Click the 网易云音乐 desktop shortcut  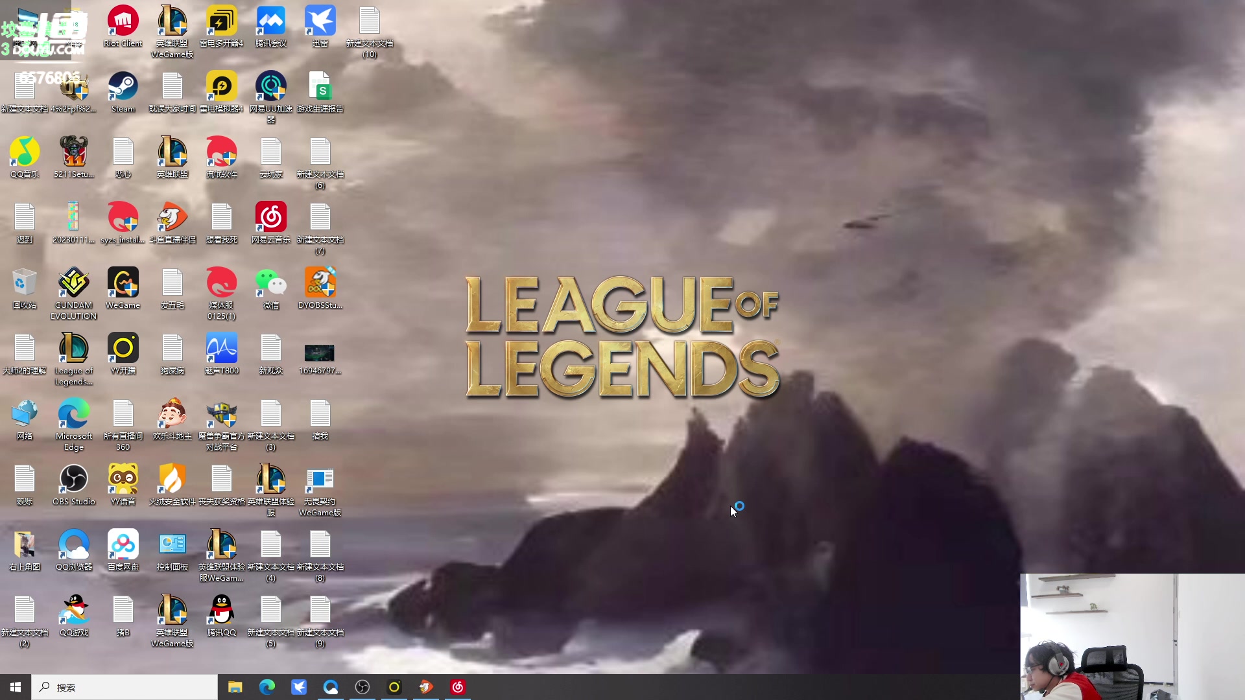click(270, 224)
